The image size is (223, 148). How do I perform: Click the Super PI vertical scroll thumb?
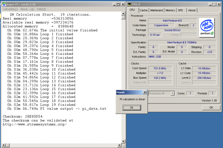(x=123, y=17)
